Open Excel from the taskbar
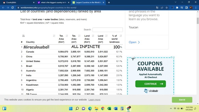Viewport: 199px width, 112px height. coord(109,109)
